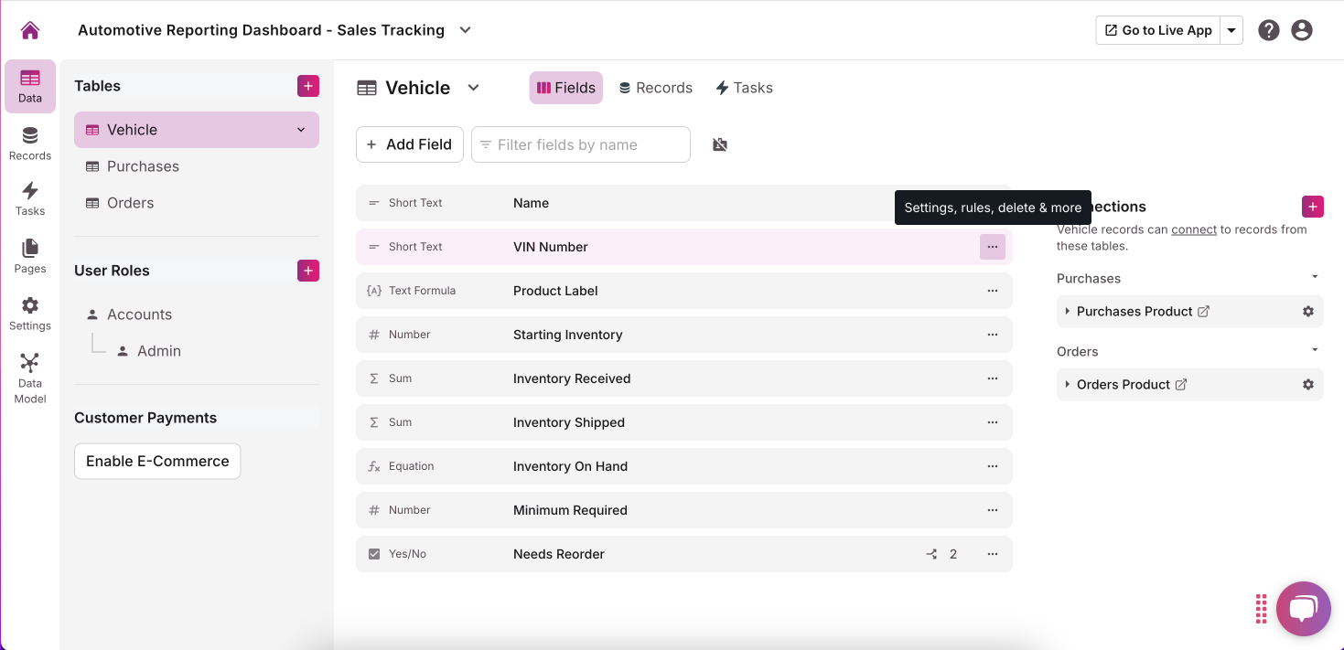Toggle the hidden fields icon beside filter

(x=720, y=144)
